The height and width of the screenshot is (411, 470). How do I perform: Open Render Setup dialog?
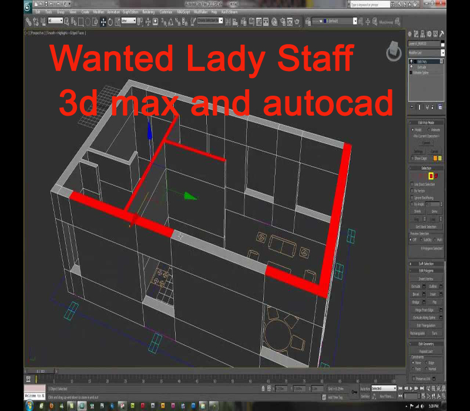[282, 22]
